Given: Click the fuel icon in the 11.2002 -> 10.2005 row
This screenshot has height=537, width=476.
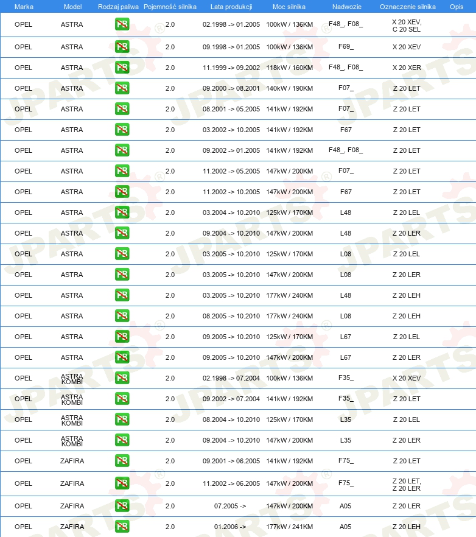Looking at the screenshot, I should tap(122, 192).
